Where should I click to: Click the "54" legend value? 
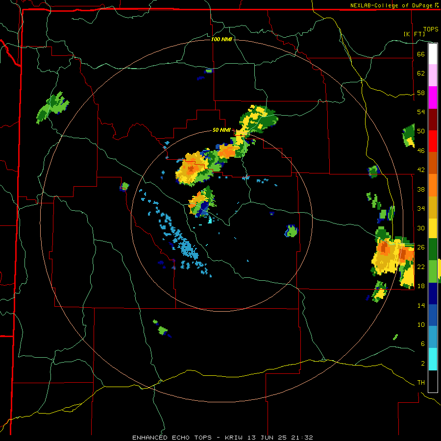(421, 112)
